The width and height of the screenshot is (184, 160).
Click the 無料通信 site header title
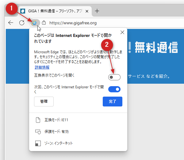click(156, 48)
